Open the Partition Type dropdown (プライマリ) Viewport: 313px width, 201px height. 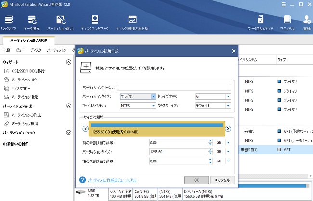[x=138, y=96]
